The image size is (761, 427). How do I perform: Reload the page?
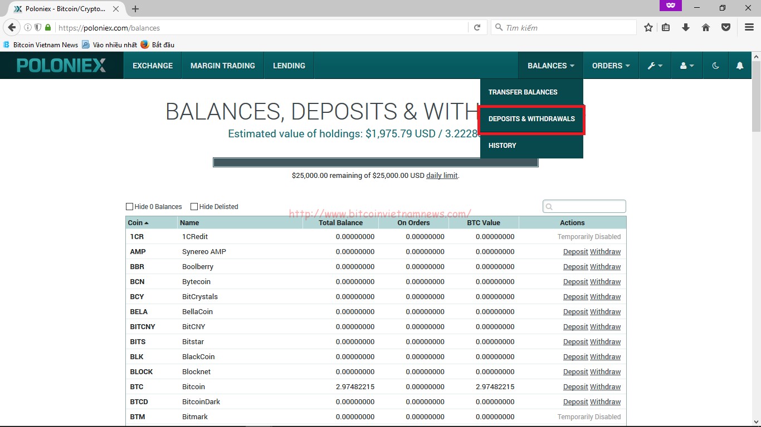tap(477, 27)
